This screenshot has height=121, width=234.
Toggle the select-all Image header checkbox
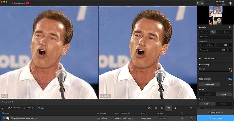coord(3,113)
